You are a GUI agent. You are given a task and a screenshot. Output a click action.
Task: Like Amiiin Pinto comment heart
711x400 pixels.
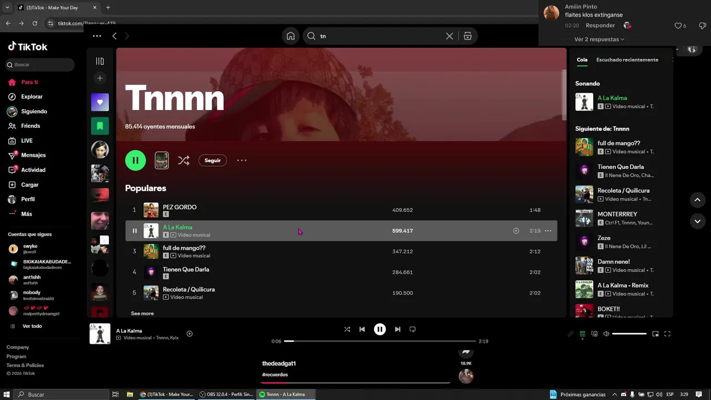coord(678,26)
